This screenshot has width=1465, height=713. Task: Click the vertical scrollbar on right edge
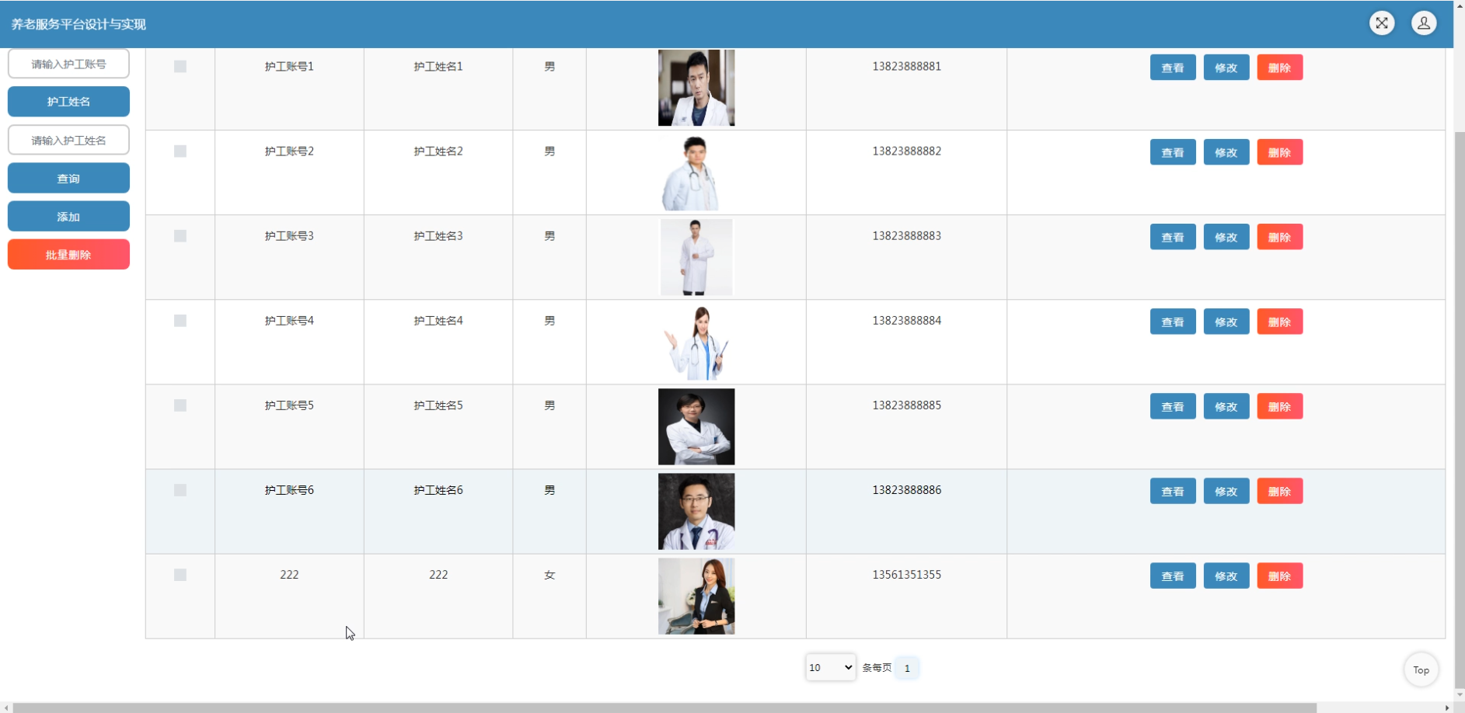click(1460, 411)
